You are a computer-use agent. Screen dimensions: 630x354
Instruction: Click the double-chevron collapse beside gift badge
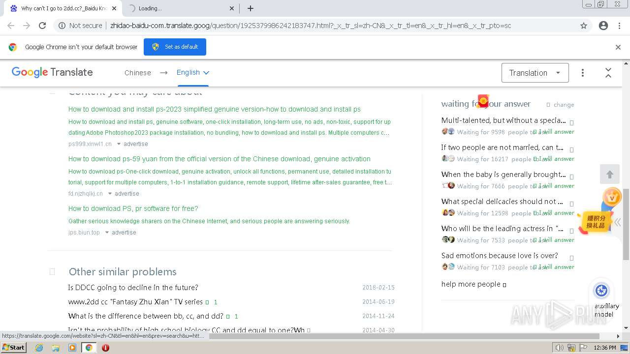click(x=617, y=222)
